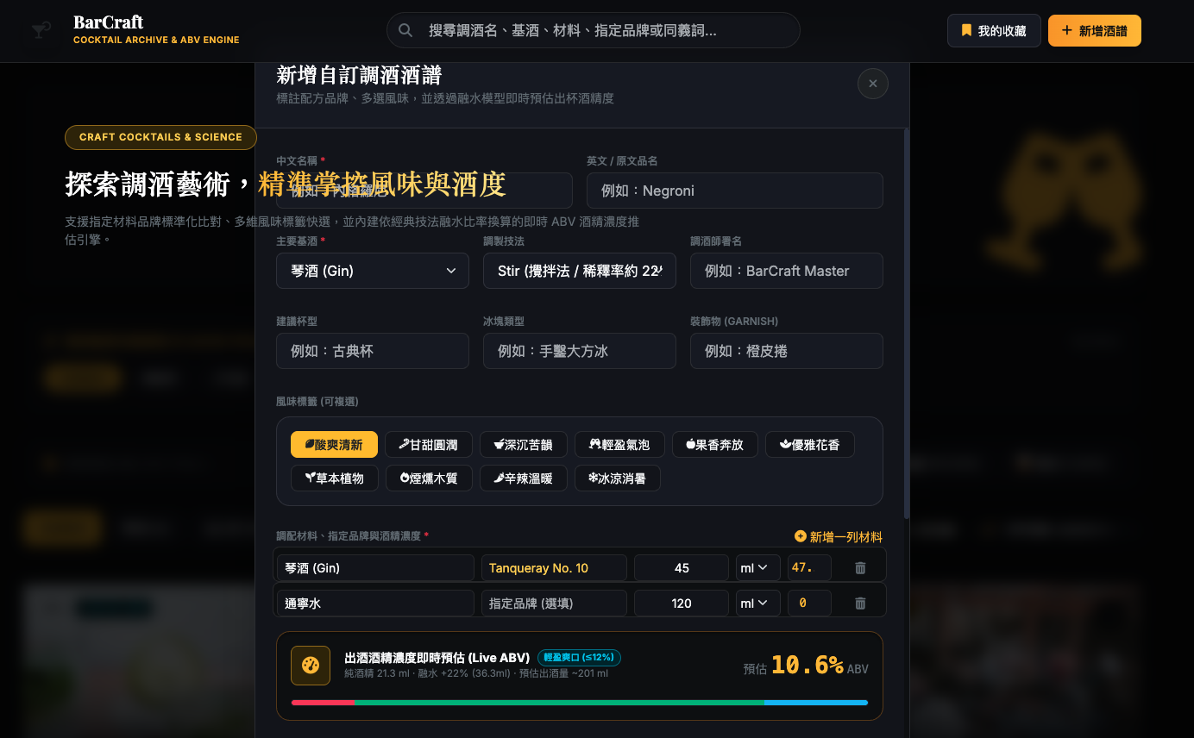Toggle the 果香奔放 flavor tag

coord(714,445)
